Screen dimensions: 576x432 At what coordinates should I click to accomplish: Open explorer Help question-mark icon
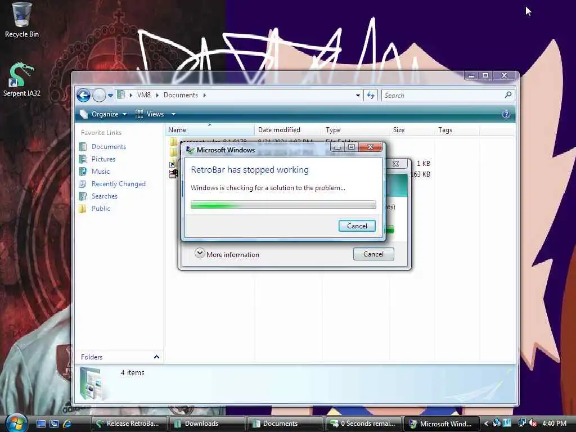[x=506, y=114]
